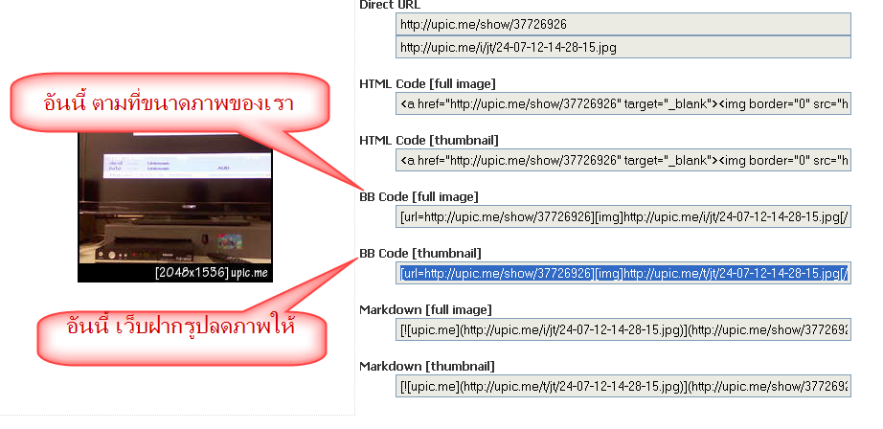
Task: Select the direct .jpg image URL field
Action: click(623, 47)
